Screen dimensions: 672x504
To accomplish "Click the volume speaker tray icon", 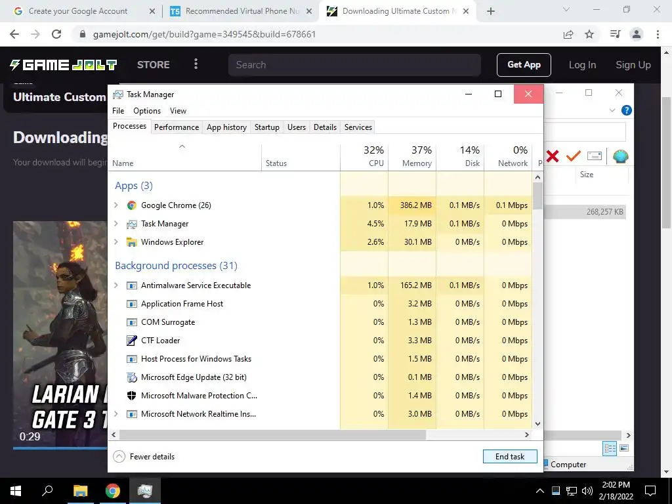I will pos(587,491).
